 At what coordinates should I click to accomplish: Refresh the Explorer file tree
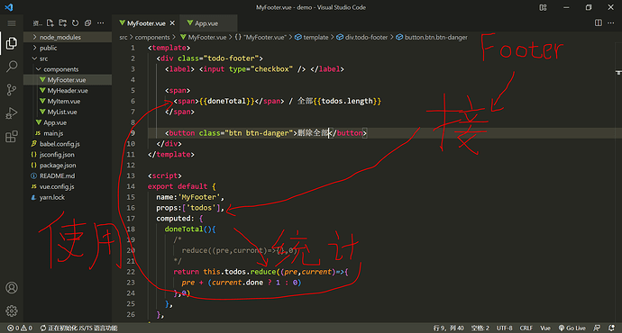pyautogui.click(x=75, y=23)
